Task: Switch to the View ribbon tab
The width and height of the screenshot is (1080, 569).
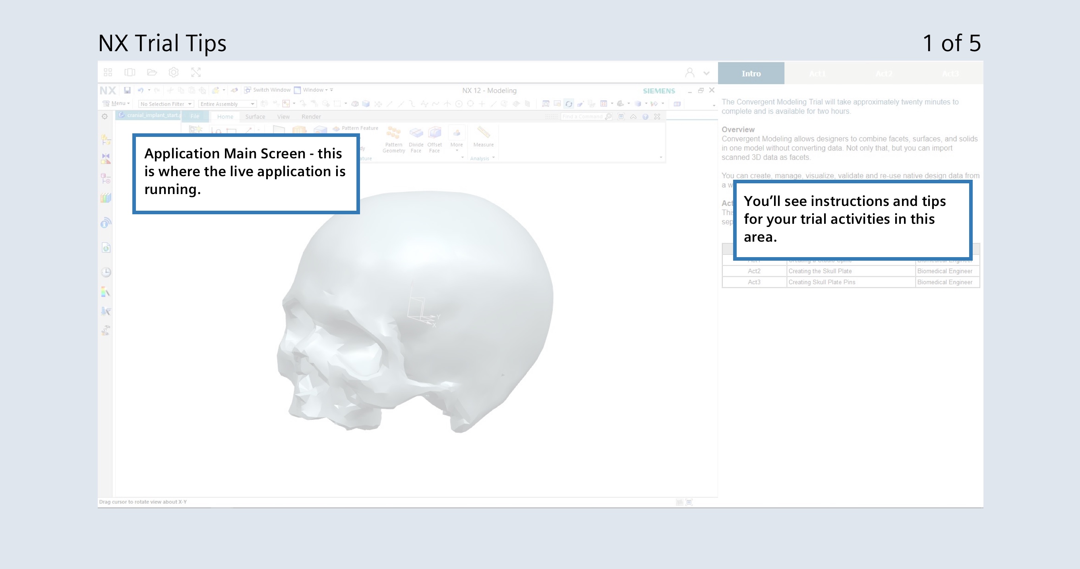Action: point(283,117)
